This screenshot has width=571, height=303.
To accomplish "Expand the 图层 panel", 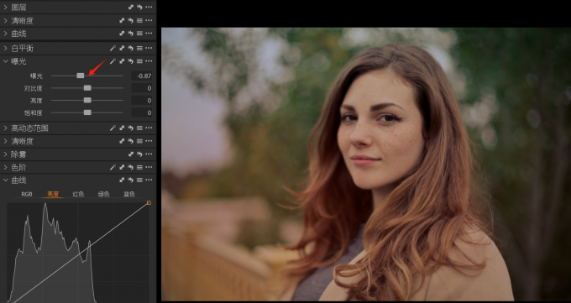I will (x=6, y=8).
